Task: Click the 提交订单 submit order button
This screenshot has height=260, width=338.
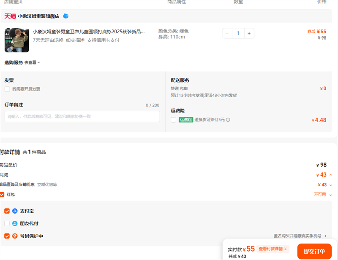Action: tap(314, 252)
